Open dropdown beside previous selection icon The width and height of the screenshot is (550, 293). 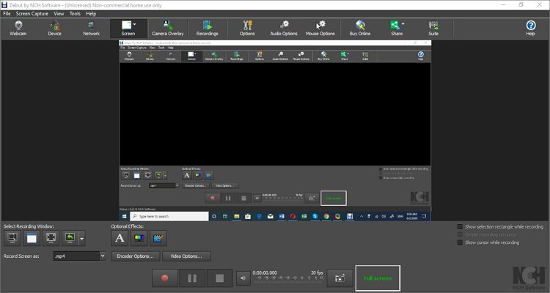point(81,239)
